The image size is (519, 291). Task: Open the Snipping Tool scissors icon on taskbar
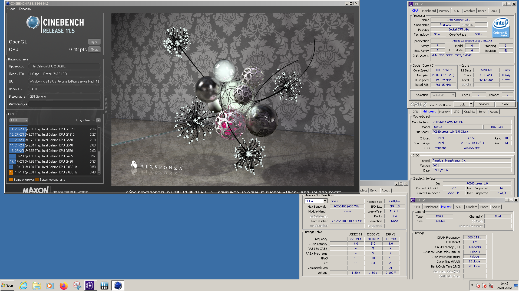pyautogui.click(x=77, y=286)
